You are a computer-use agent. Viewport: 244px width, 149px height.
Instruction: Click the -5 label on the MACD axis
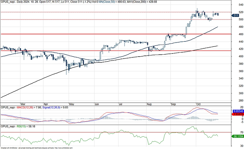pos(242,122)
